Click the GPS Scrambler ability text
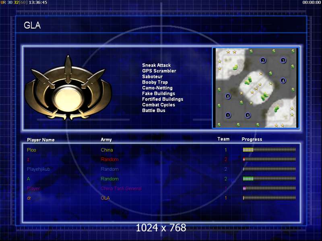 point(159,71)
